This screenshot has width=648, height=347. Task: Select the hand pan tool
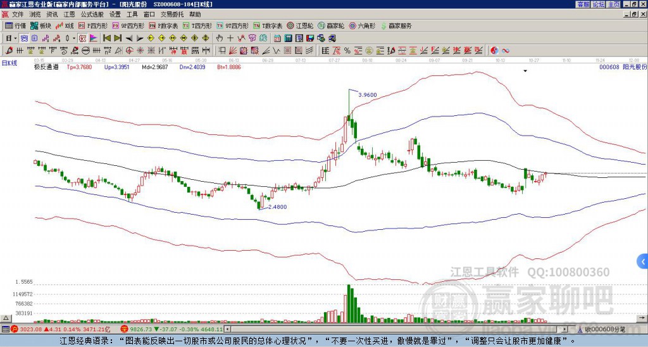[x=220, y=39]
